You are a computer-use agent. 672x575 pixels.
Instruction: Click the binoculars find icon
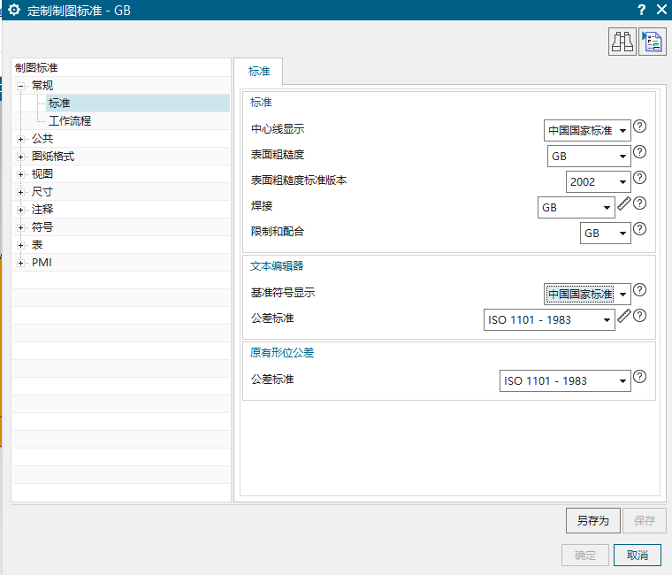(x=622, y=42)
